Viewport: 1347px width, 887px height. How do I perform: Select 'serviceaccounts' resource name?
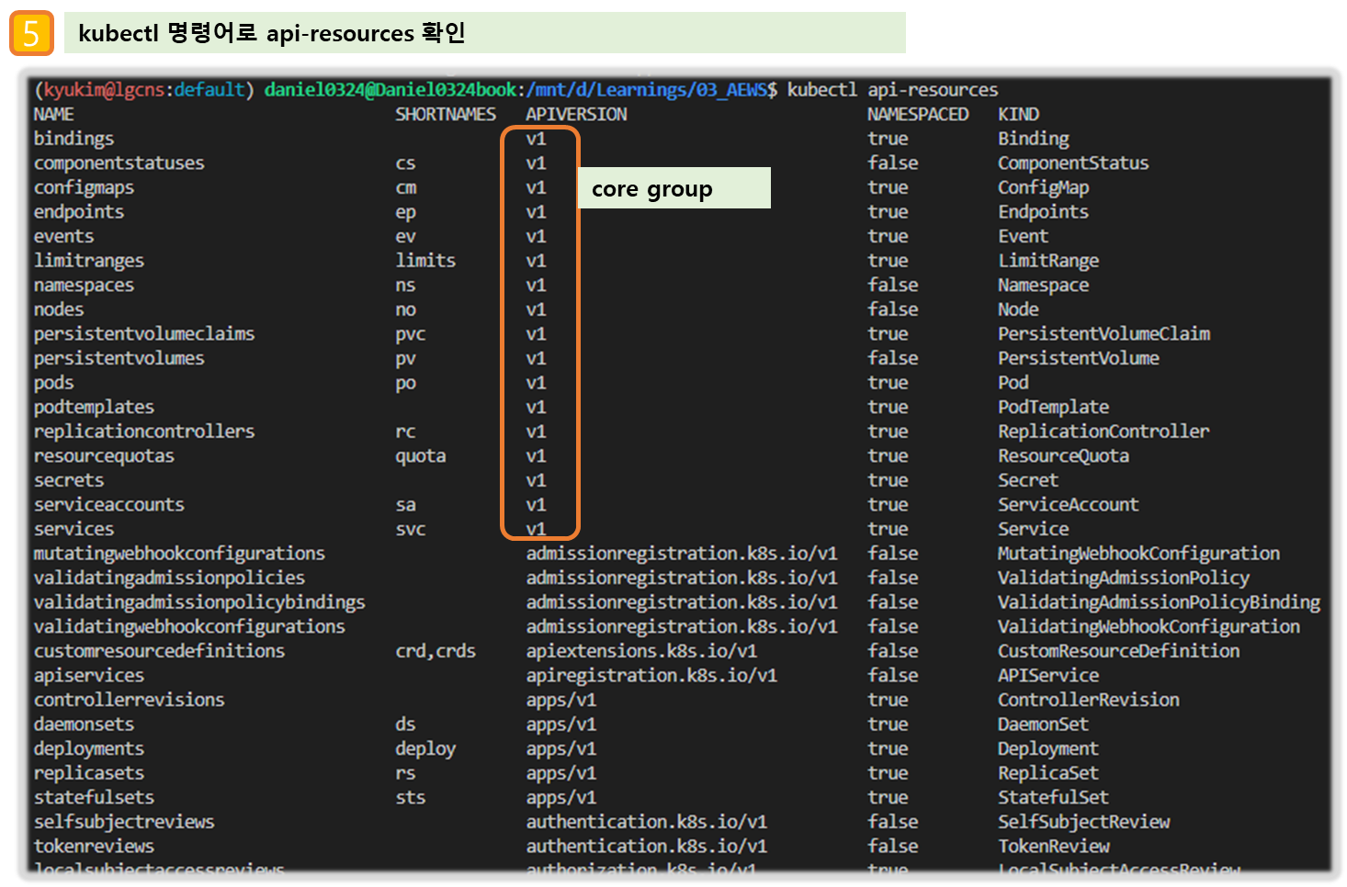coord(109,505)
